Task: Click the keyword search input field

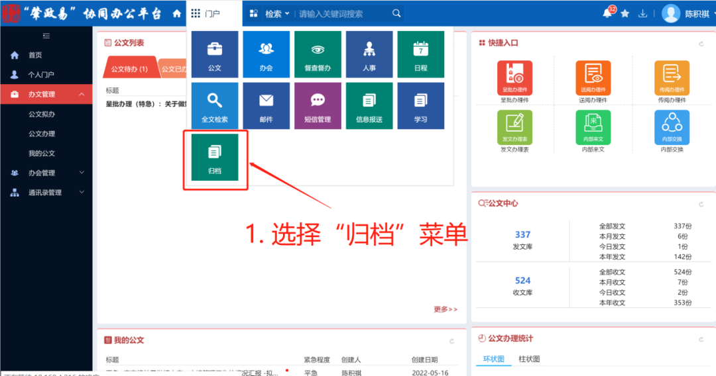Action: coord(343,14)
